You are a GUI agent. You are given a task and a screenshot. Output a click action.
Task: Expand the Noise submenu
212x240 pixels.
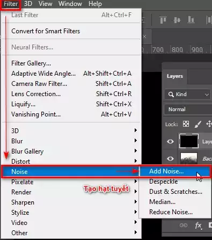pyautogui.click(x=70, y=172)
